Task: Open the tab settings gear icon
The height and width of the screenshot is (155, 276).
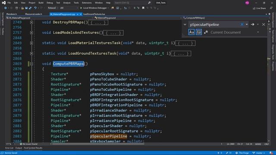Action: (269, 14)
